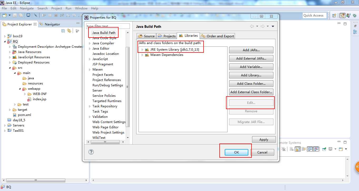Toggle Link with Editor in Project Explorer

(x=69, y=31)
